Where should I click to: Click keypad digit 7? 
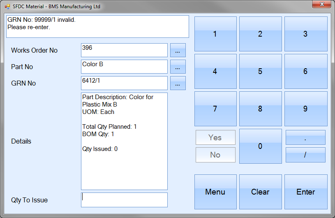click(x=215, y=109)
